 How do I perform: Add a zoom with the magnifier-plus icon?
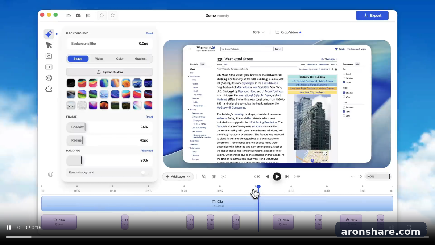(204, 177)
